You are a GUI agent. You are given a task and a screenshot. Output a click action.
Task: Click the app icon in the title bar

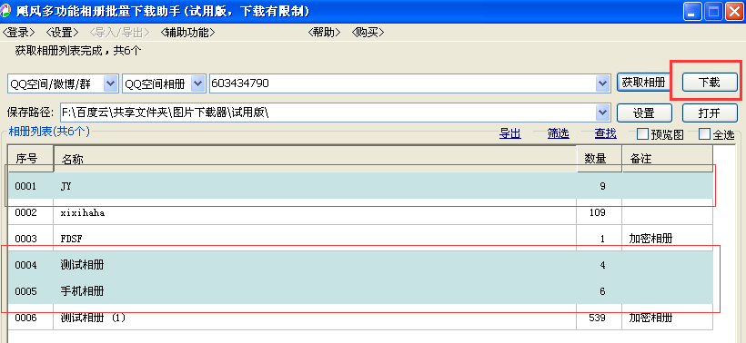[5, 11]
